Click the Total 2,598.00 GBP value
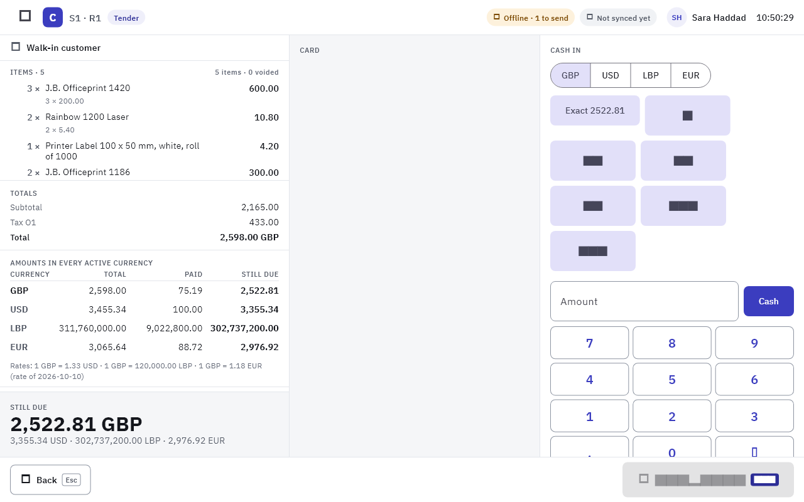 pos(249,237)
